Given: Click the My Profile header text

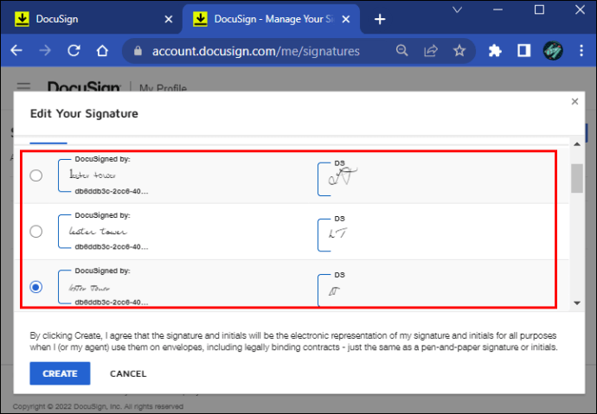Looking at the screenshot, I should click(163, 88).
